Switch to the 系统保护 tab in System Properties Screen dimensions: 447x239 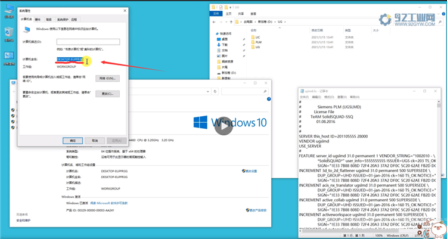[63, 20]
